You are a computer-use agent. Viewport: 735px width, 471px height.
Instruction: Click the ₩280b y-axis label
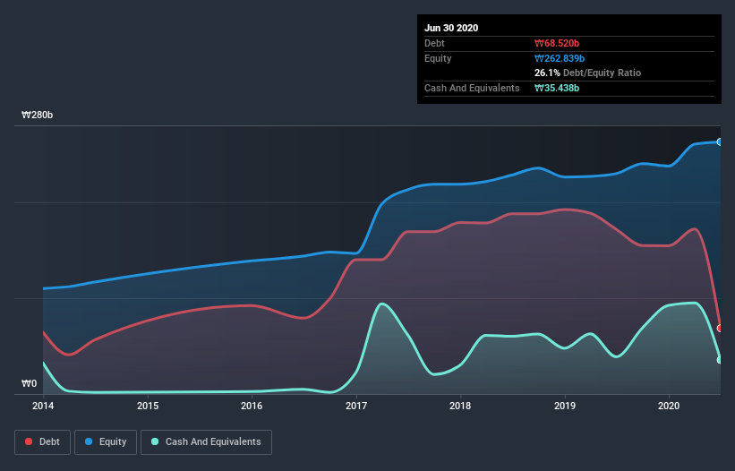[37, 115]
